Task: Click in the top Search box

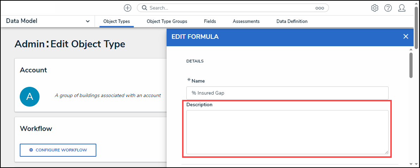Action: coord(229,8)
